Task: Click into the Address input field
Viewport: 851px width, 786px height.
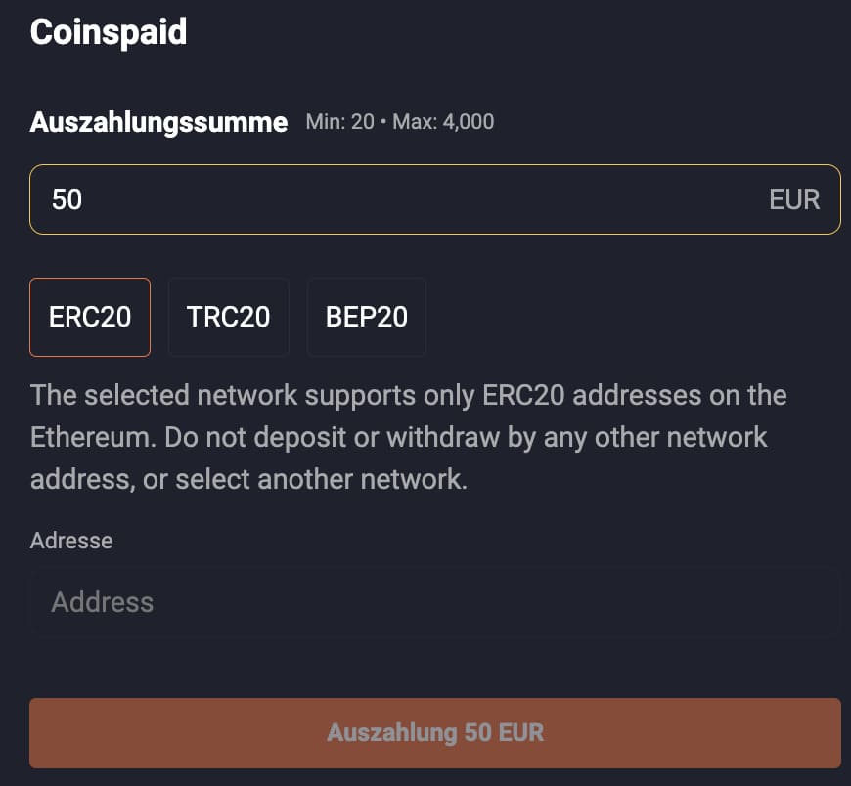Action: click(435, 602)
